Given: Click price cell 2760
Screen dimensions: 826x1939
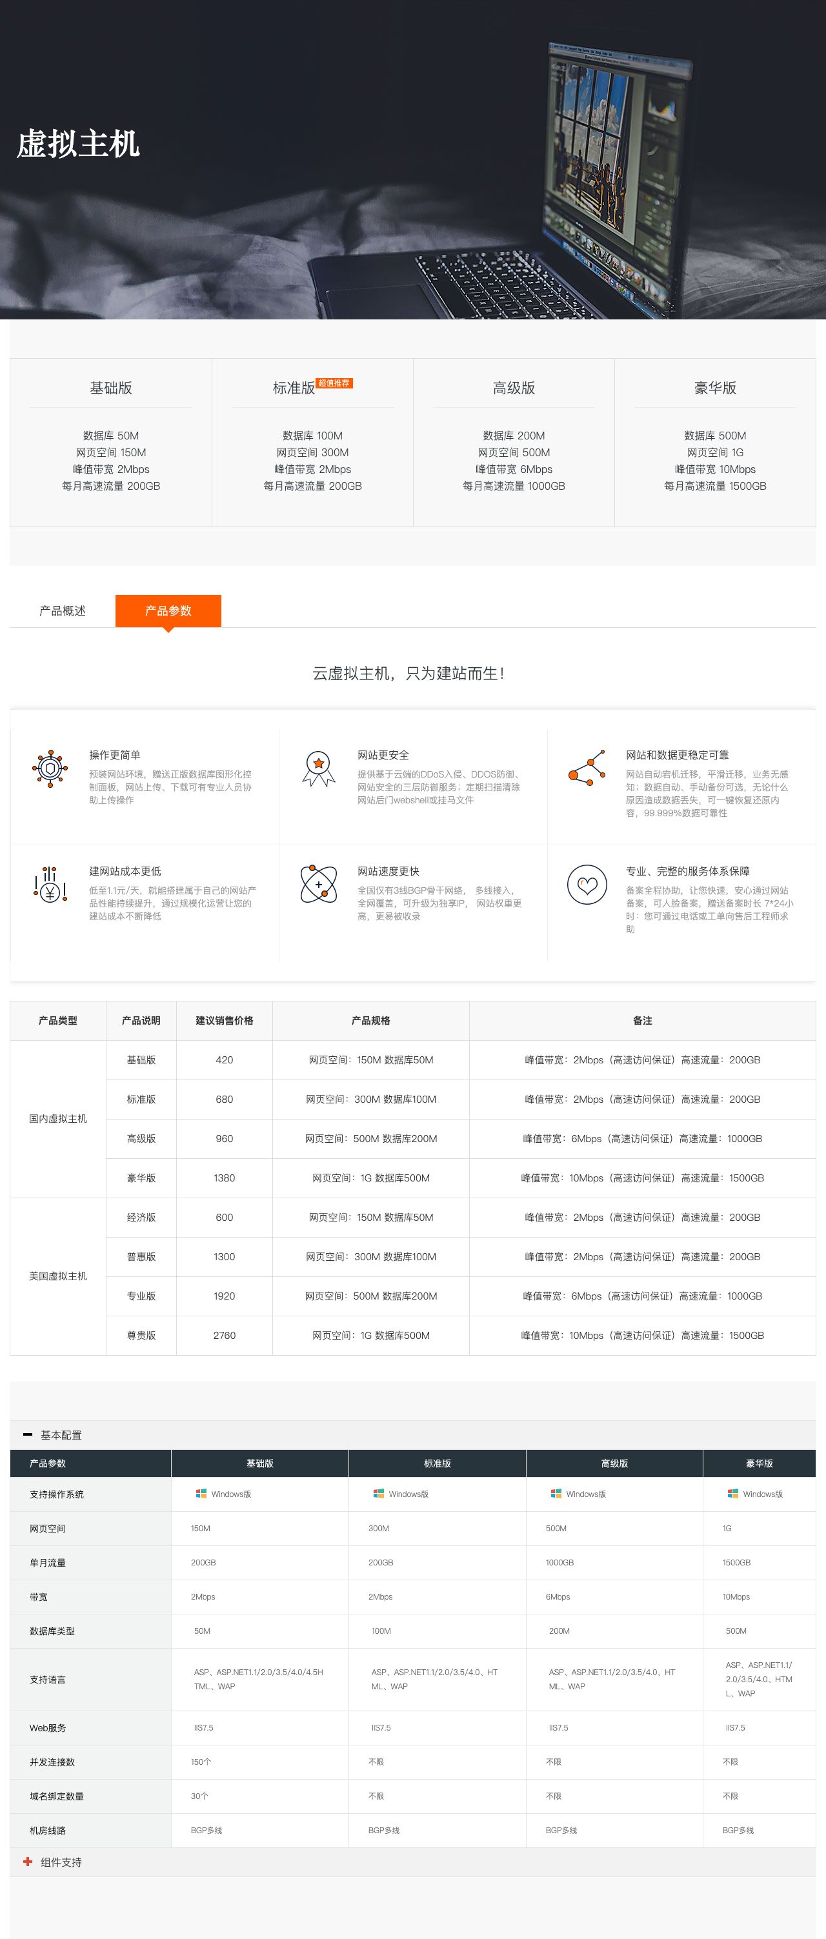Looking at the screenshot, I should pyautogui.click(x=225, y=1335).
